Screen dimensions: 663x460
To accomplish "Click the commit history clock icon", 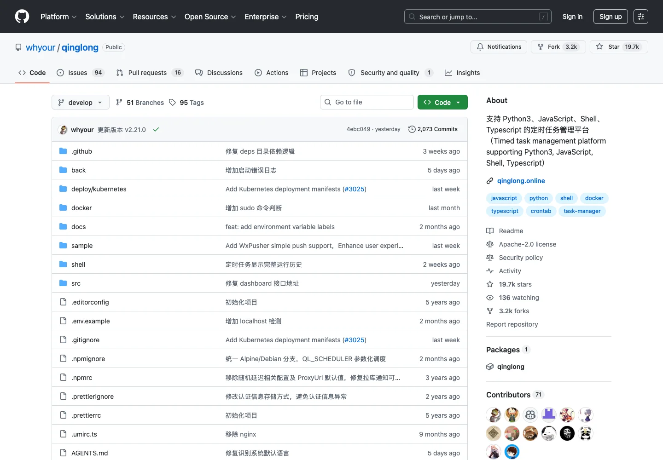I will point(412,129).
